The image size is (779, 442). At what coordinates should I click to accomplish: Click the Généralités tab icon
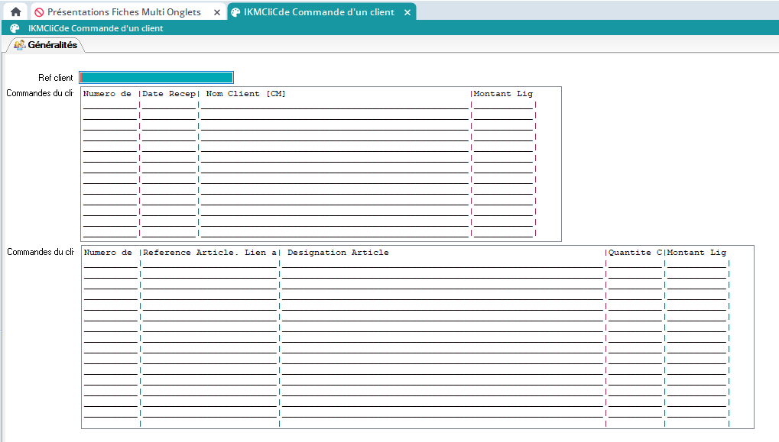(19, 45)
